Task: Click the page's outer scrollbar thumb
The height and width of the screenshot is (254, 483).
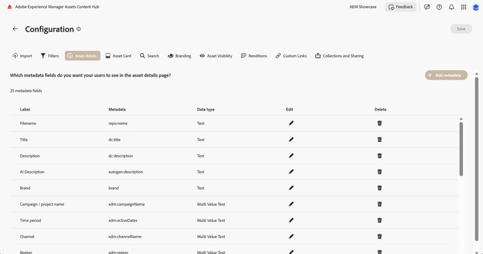Action: coord(477,159)
